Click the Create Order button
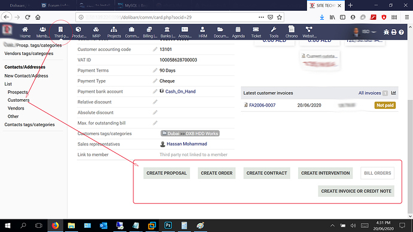 coord(217,173)
